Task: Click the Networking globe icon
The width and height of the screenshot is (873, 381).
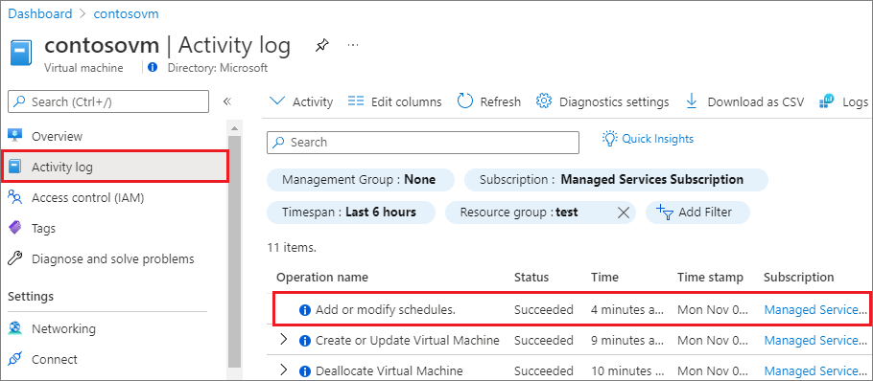Action: pos(15,328)
